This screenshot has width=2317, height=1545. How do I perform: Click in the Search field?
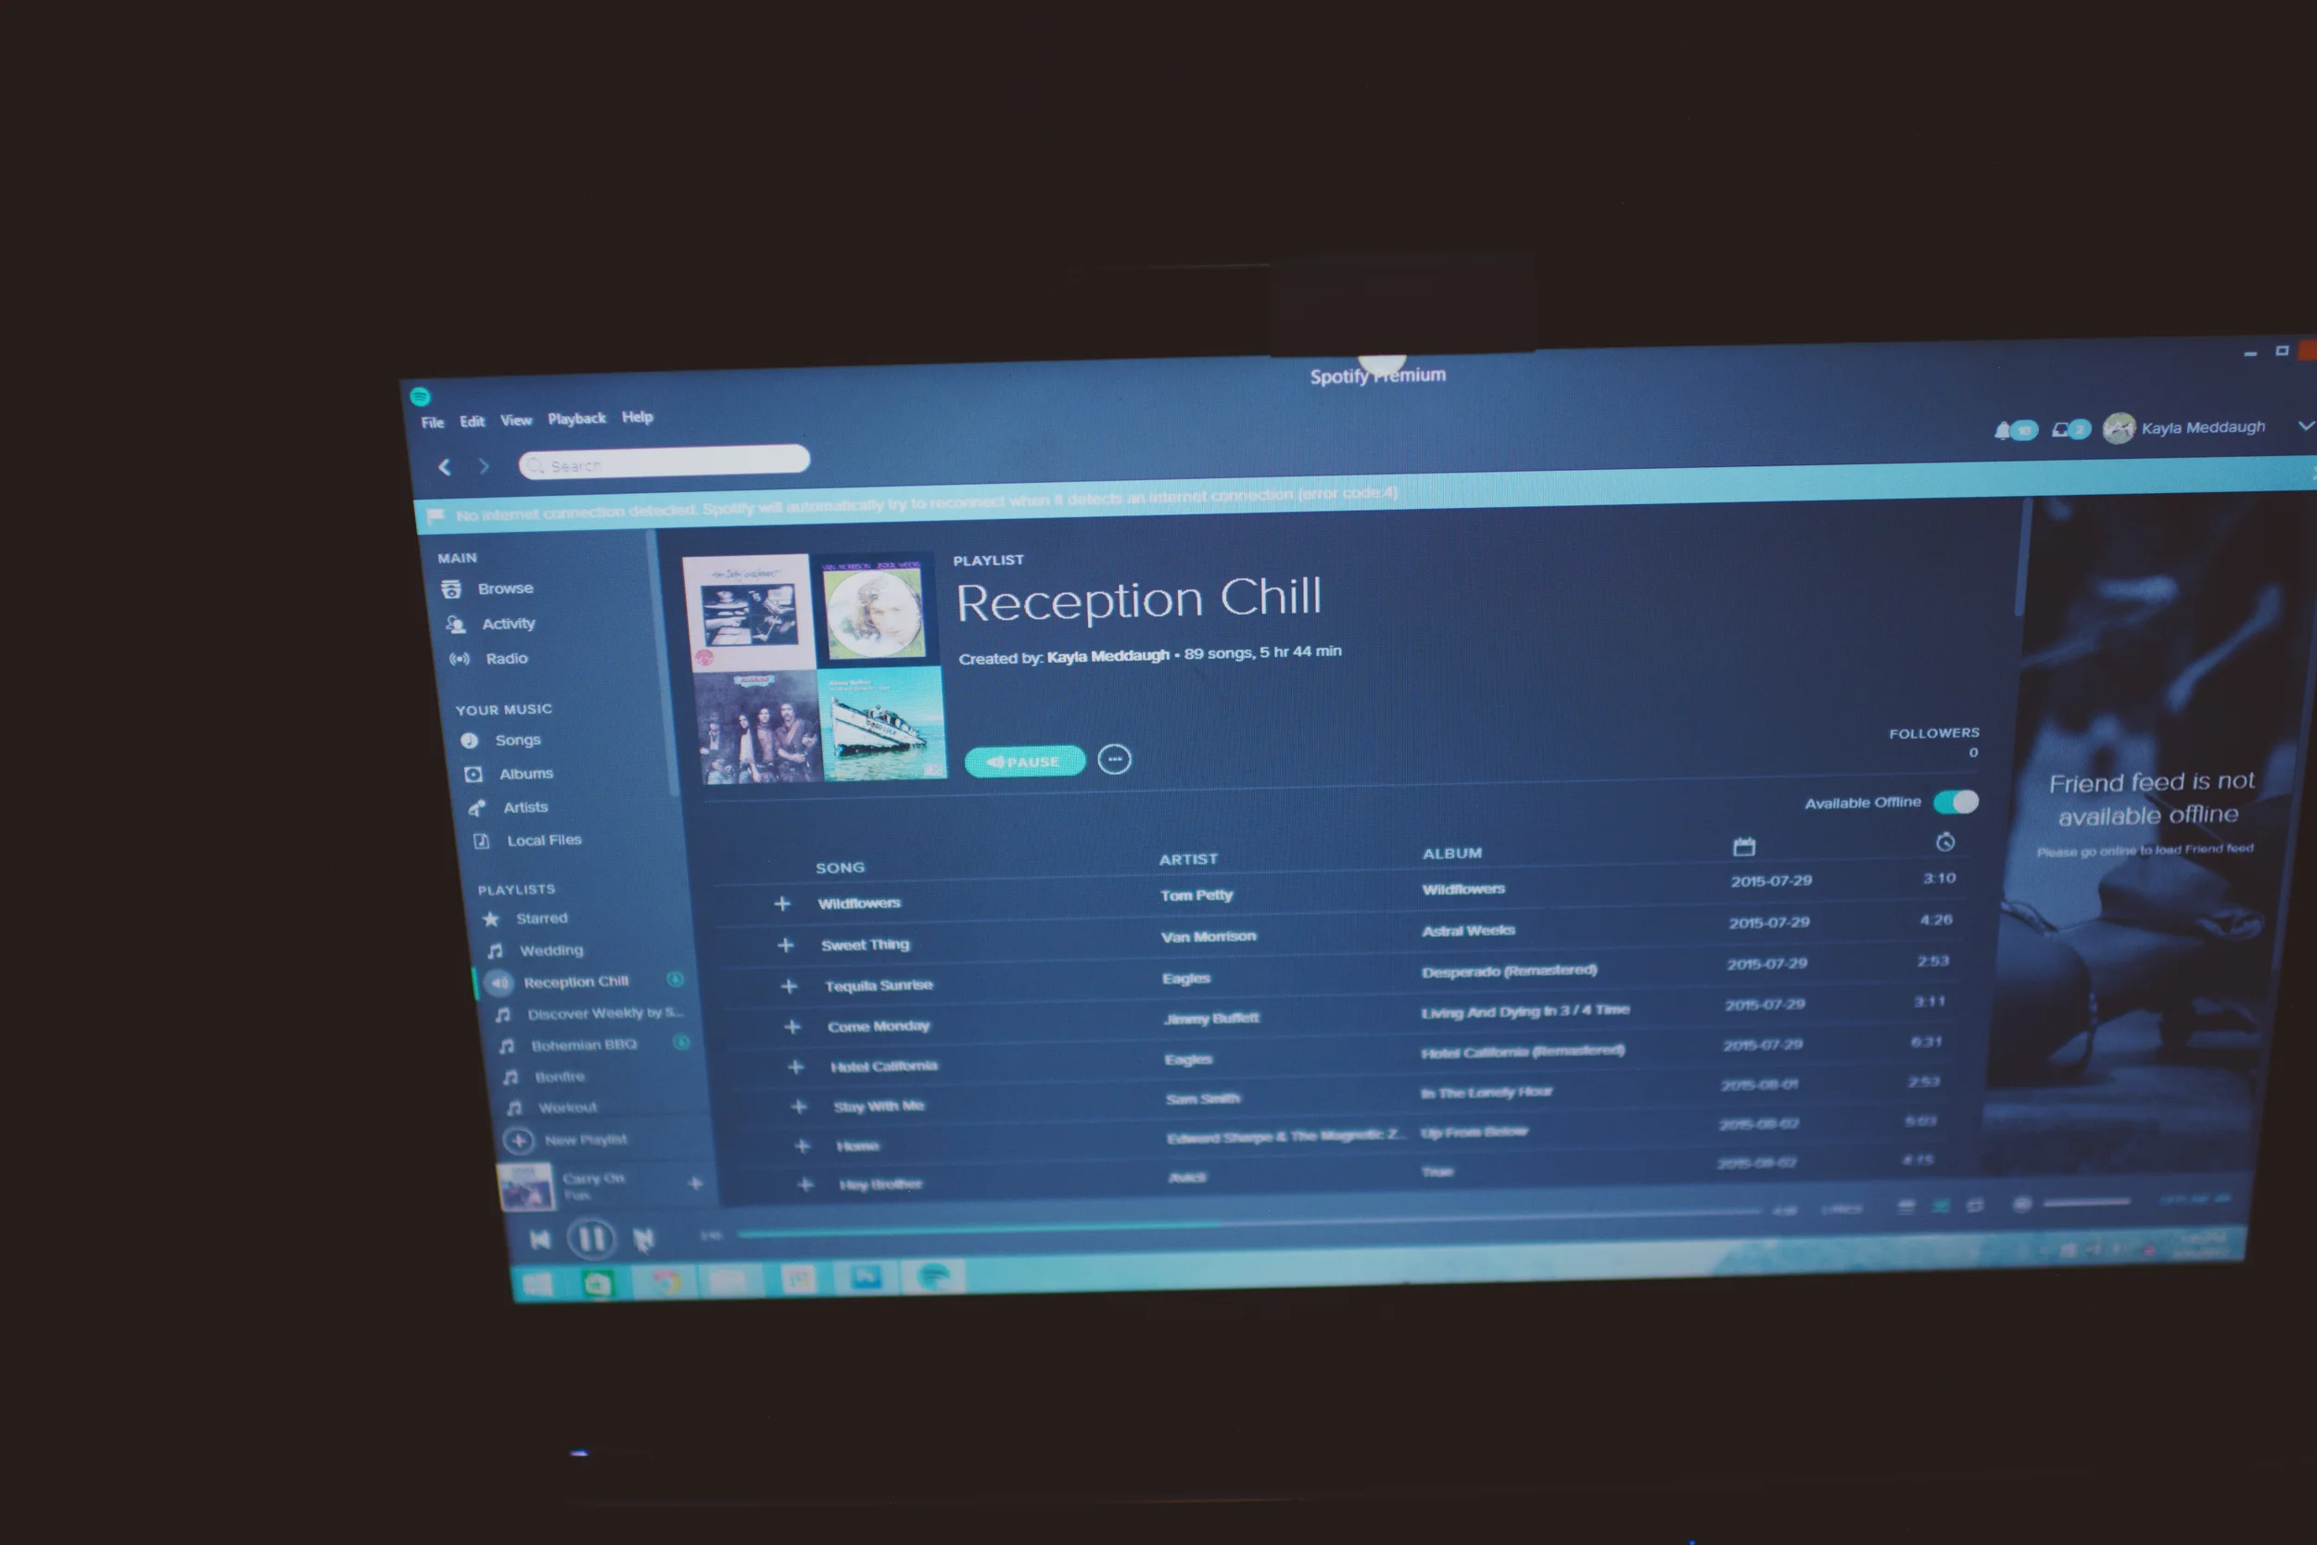click(x=664, y=462)
